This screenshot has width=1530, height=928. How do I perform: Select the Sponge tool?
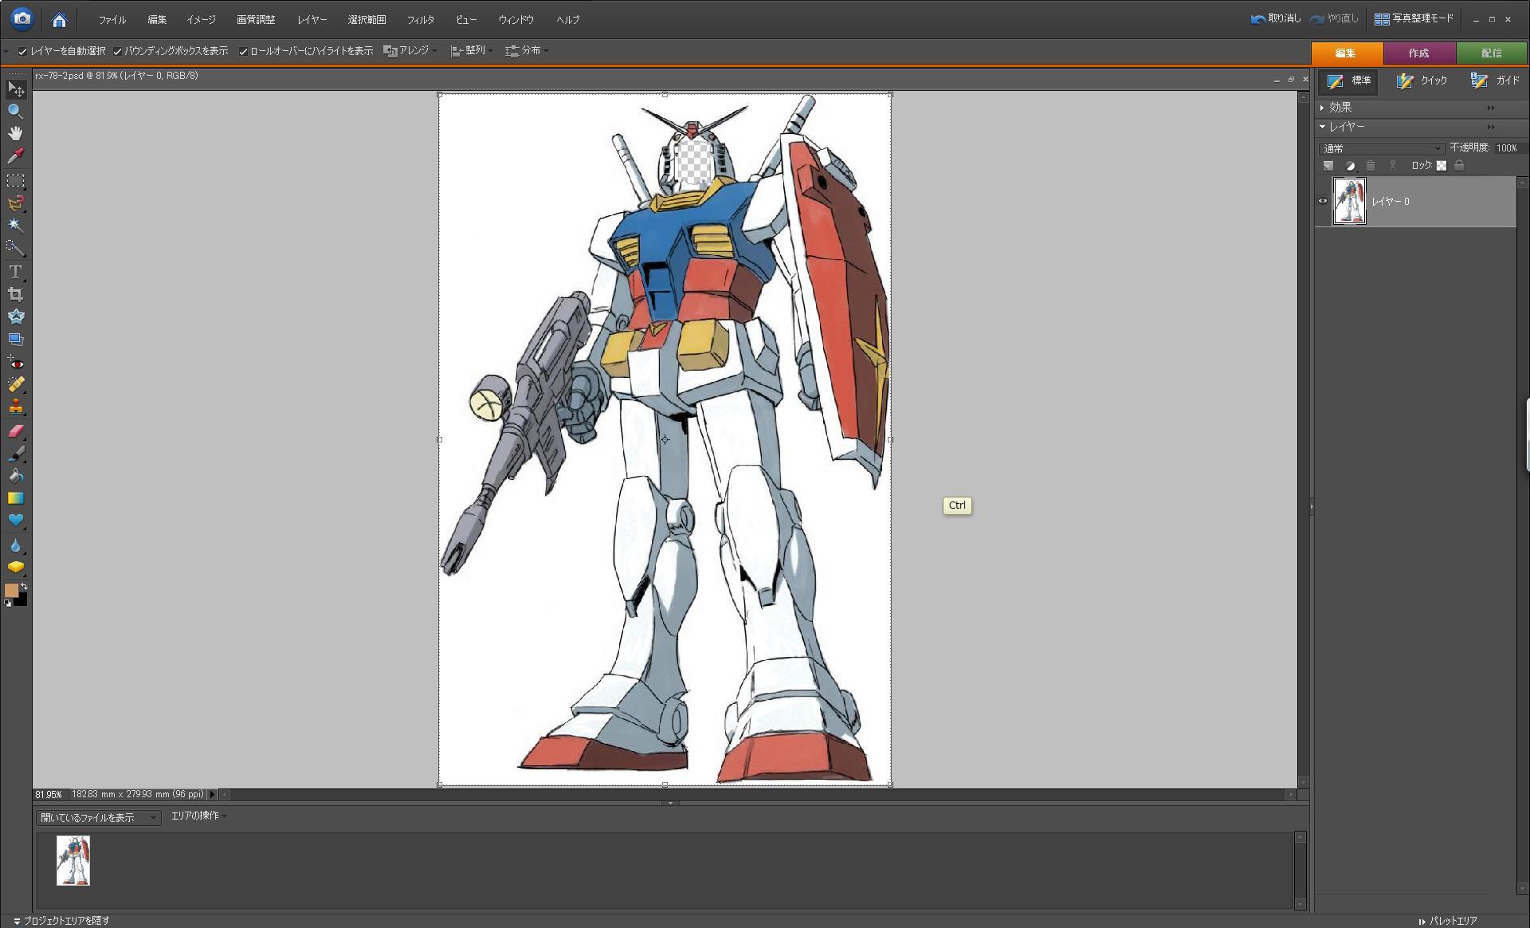(15, 568)
